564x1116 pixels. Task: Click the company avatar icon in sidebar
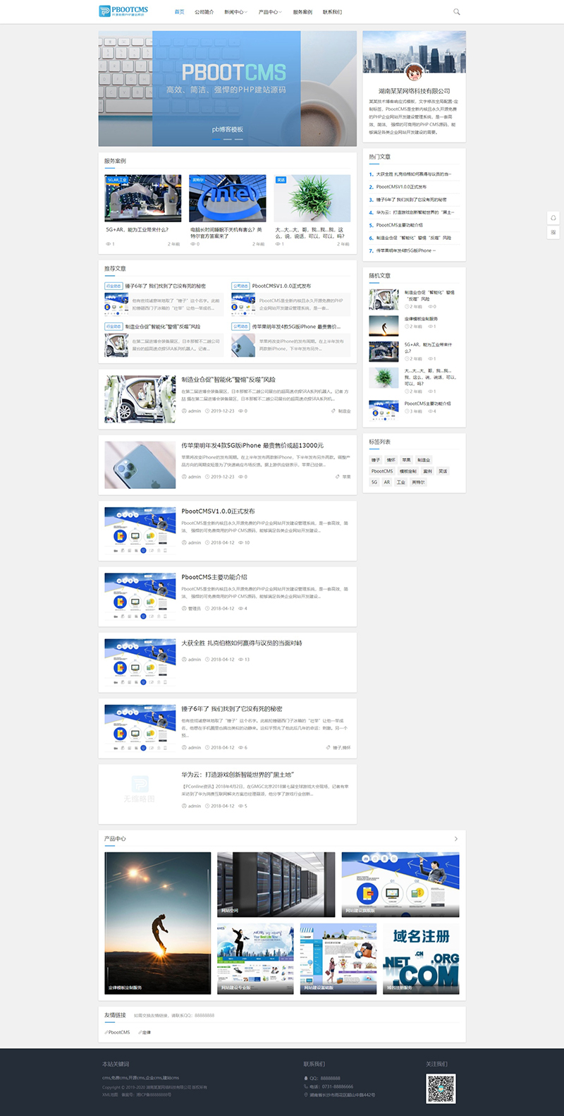[414, 72]
